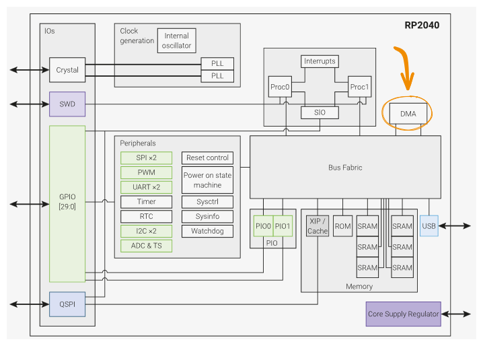Click the Proc1 processor block

pos(359,87)
